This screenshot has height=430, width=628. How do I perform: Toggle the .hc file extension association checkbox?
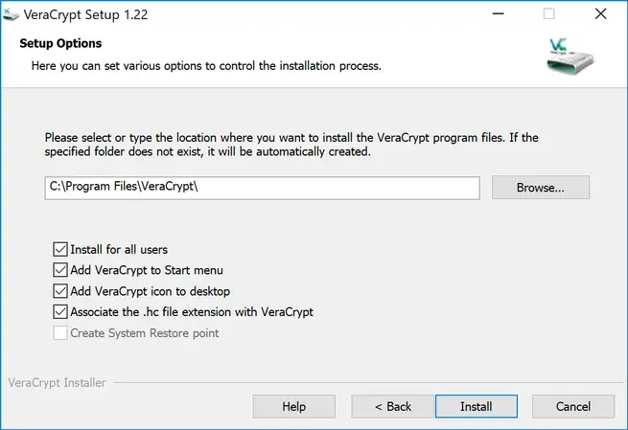click(x=61, y=312)
